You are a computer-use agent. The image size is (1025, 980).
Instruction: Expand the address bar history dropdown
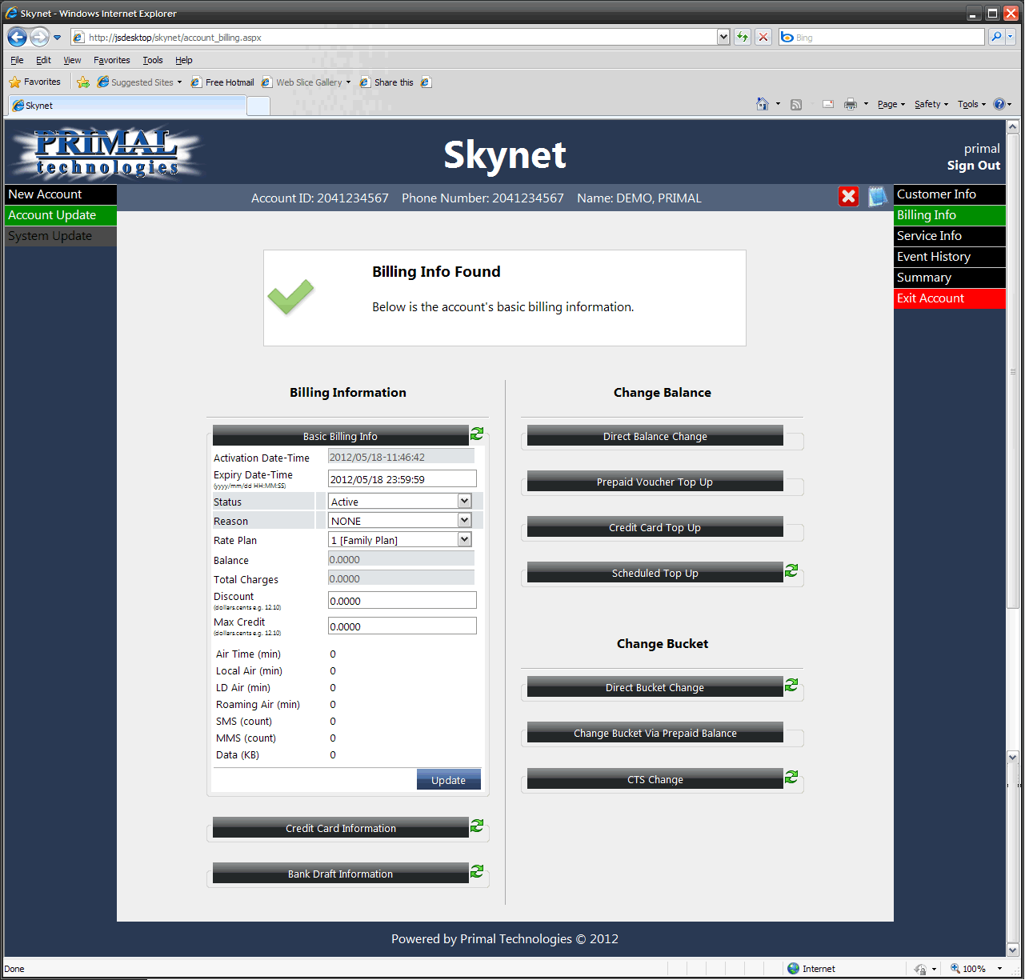pos(723,37)
